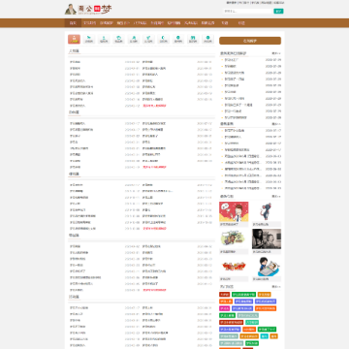Select the orange highlighted category icon tile
The image size is (349, 349).
[x=74, y=39]
